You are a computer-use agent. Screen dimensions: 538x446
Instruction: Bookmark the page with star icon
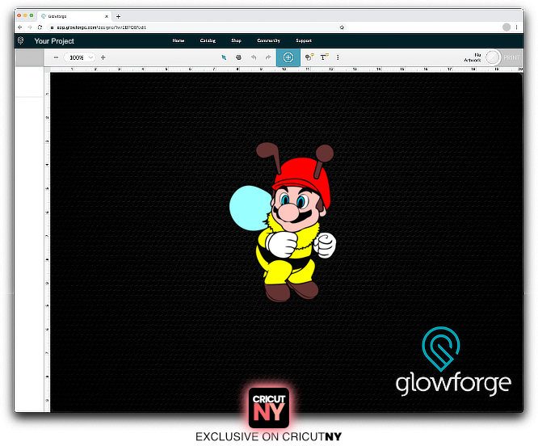(x=342, y=27)
